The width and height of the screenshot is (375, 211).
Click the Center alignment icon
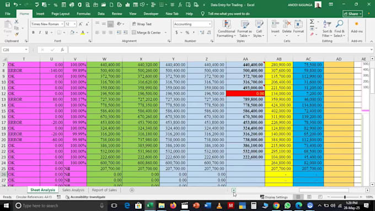coord(104,33)
